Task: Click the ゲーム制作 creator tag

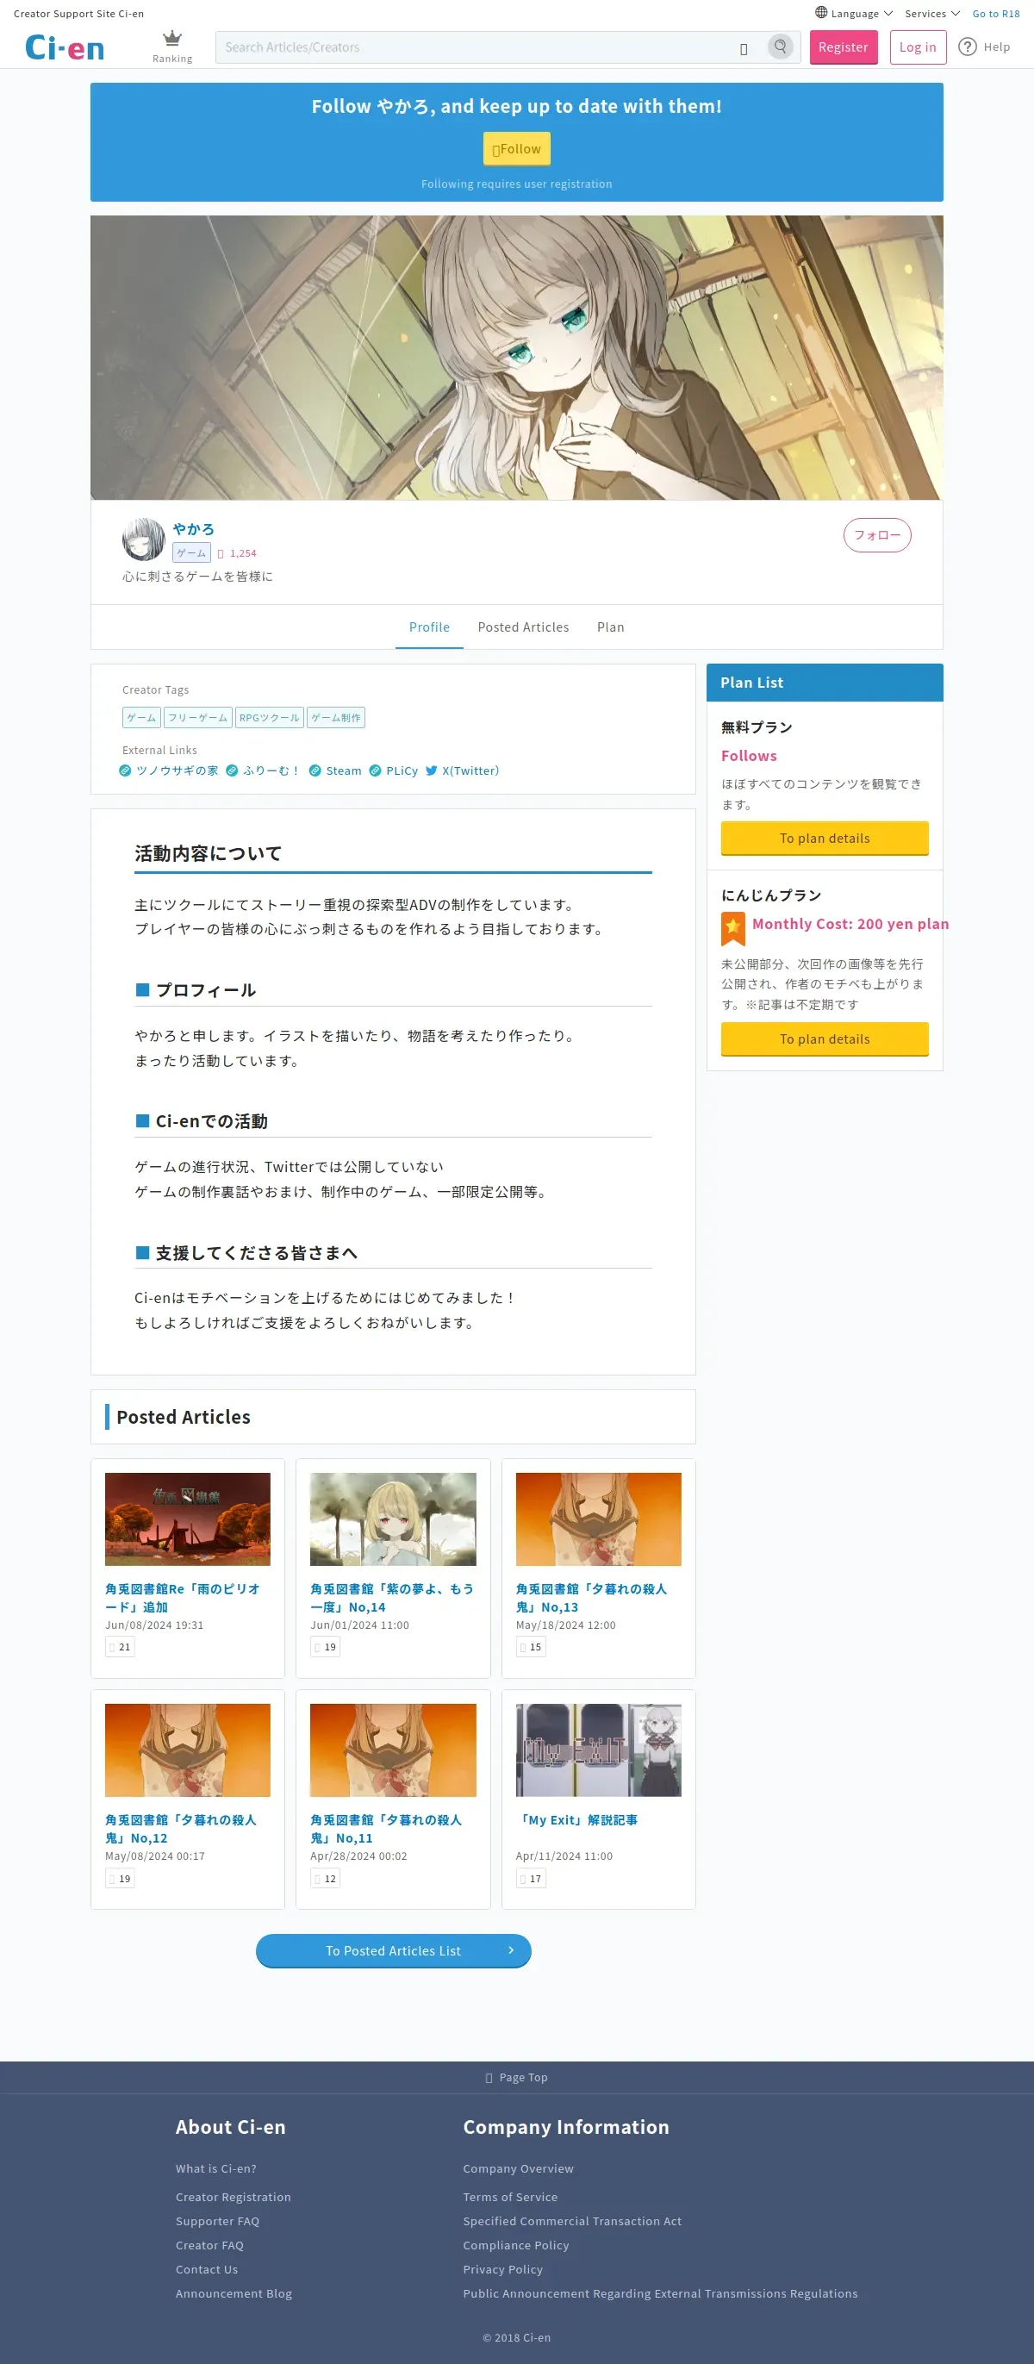Action: 336,718
